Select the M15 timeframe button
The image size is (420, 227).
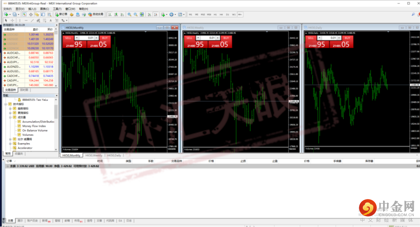tap(203, 14)
